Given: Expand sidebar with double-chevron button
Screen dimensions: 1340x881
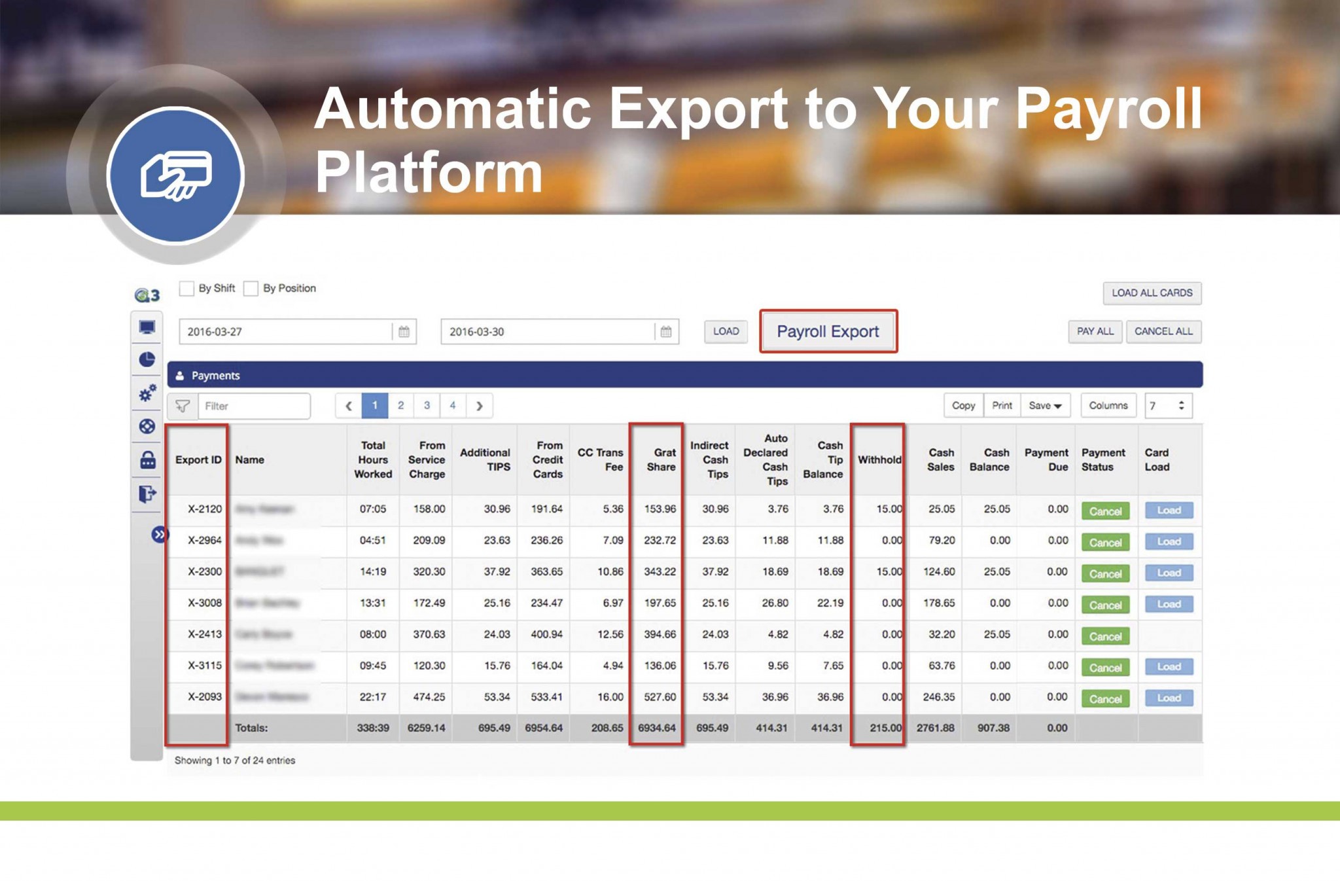Looking at the screenshot, I should coord(159,535).
